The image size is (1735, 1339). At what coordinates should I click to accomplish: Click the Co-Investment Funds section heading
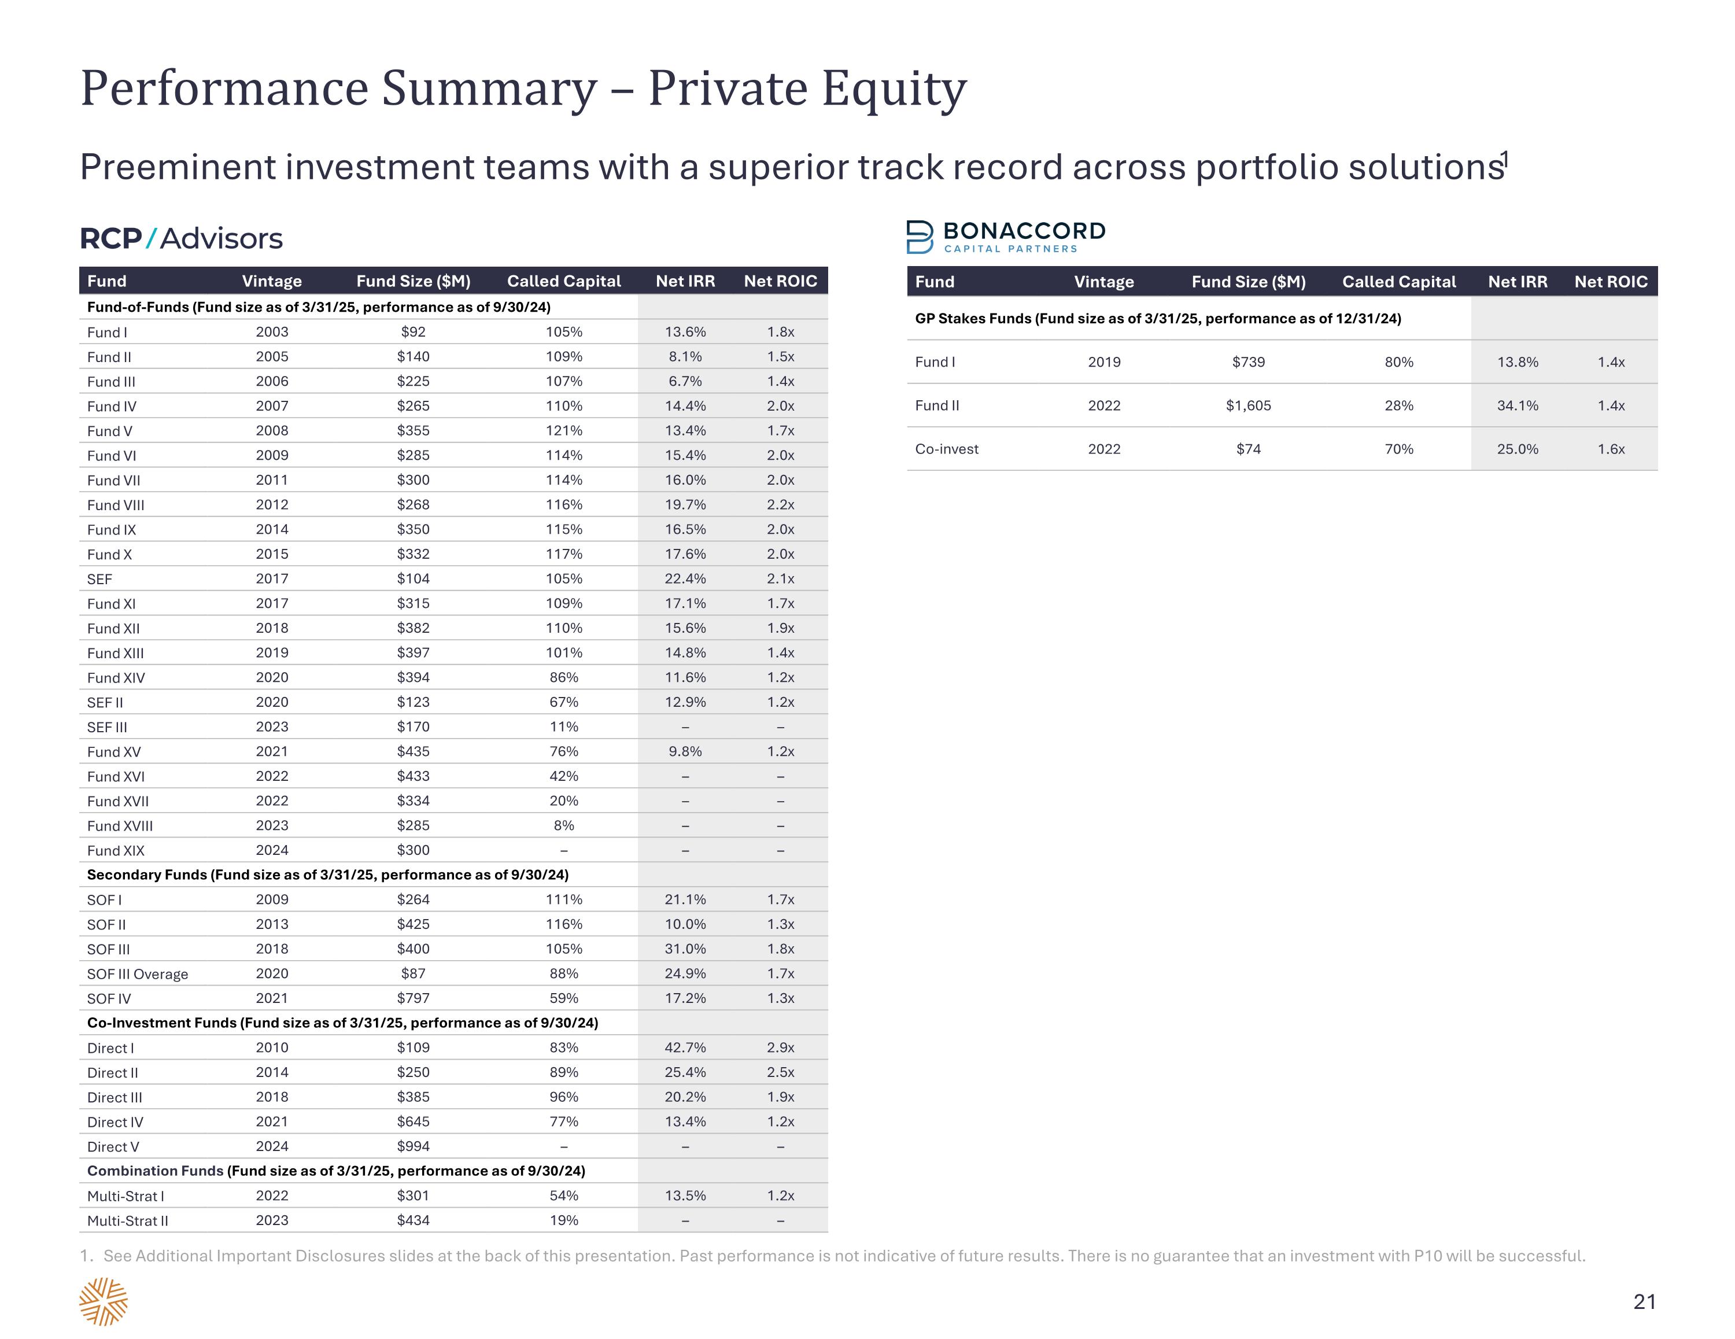click(x=342, y=1023)
